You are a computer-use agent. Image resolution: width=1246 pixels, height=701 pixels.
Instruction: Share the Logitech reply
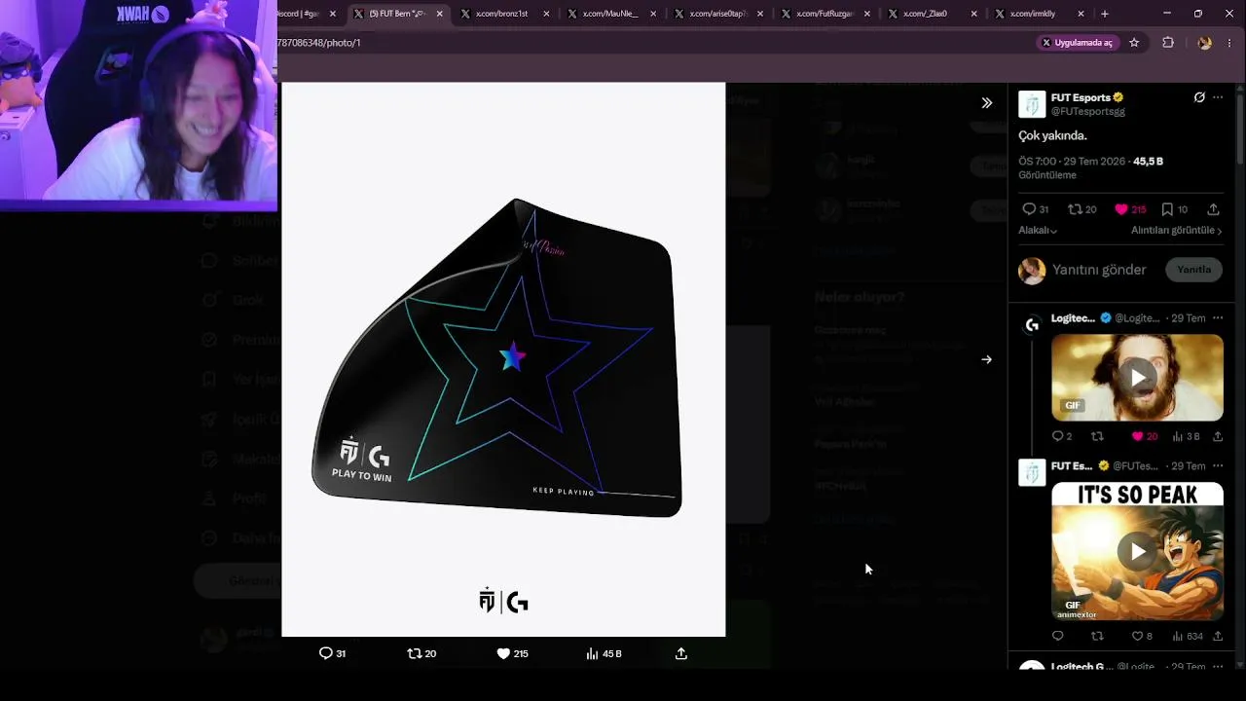(1218, 437)
